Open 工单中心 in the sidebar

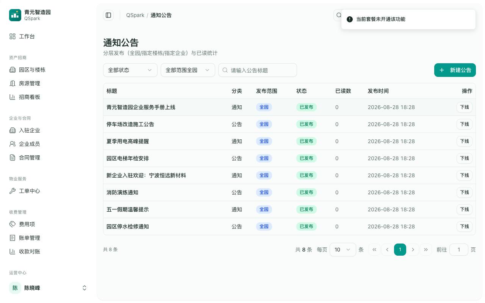pos(48,191)
